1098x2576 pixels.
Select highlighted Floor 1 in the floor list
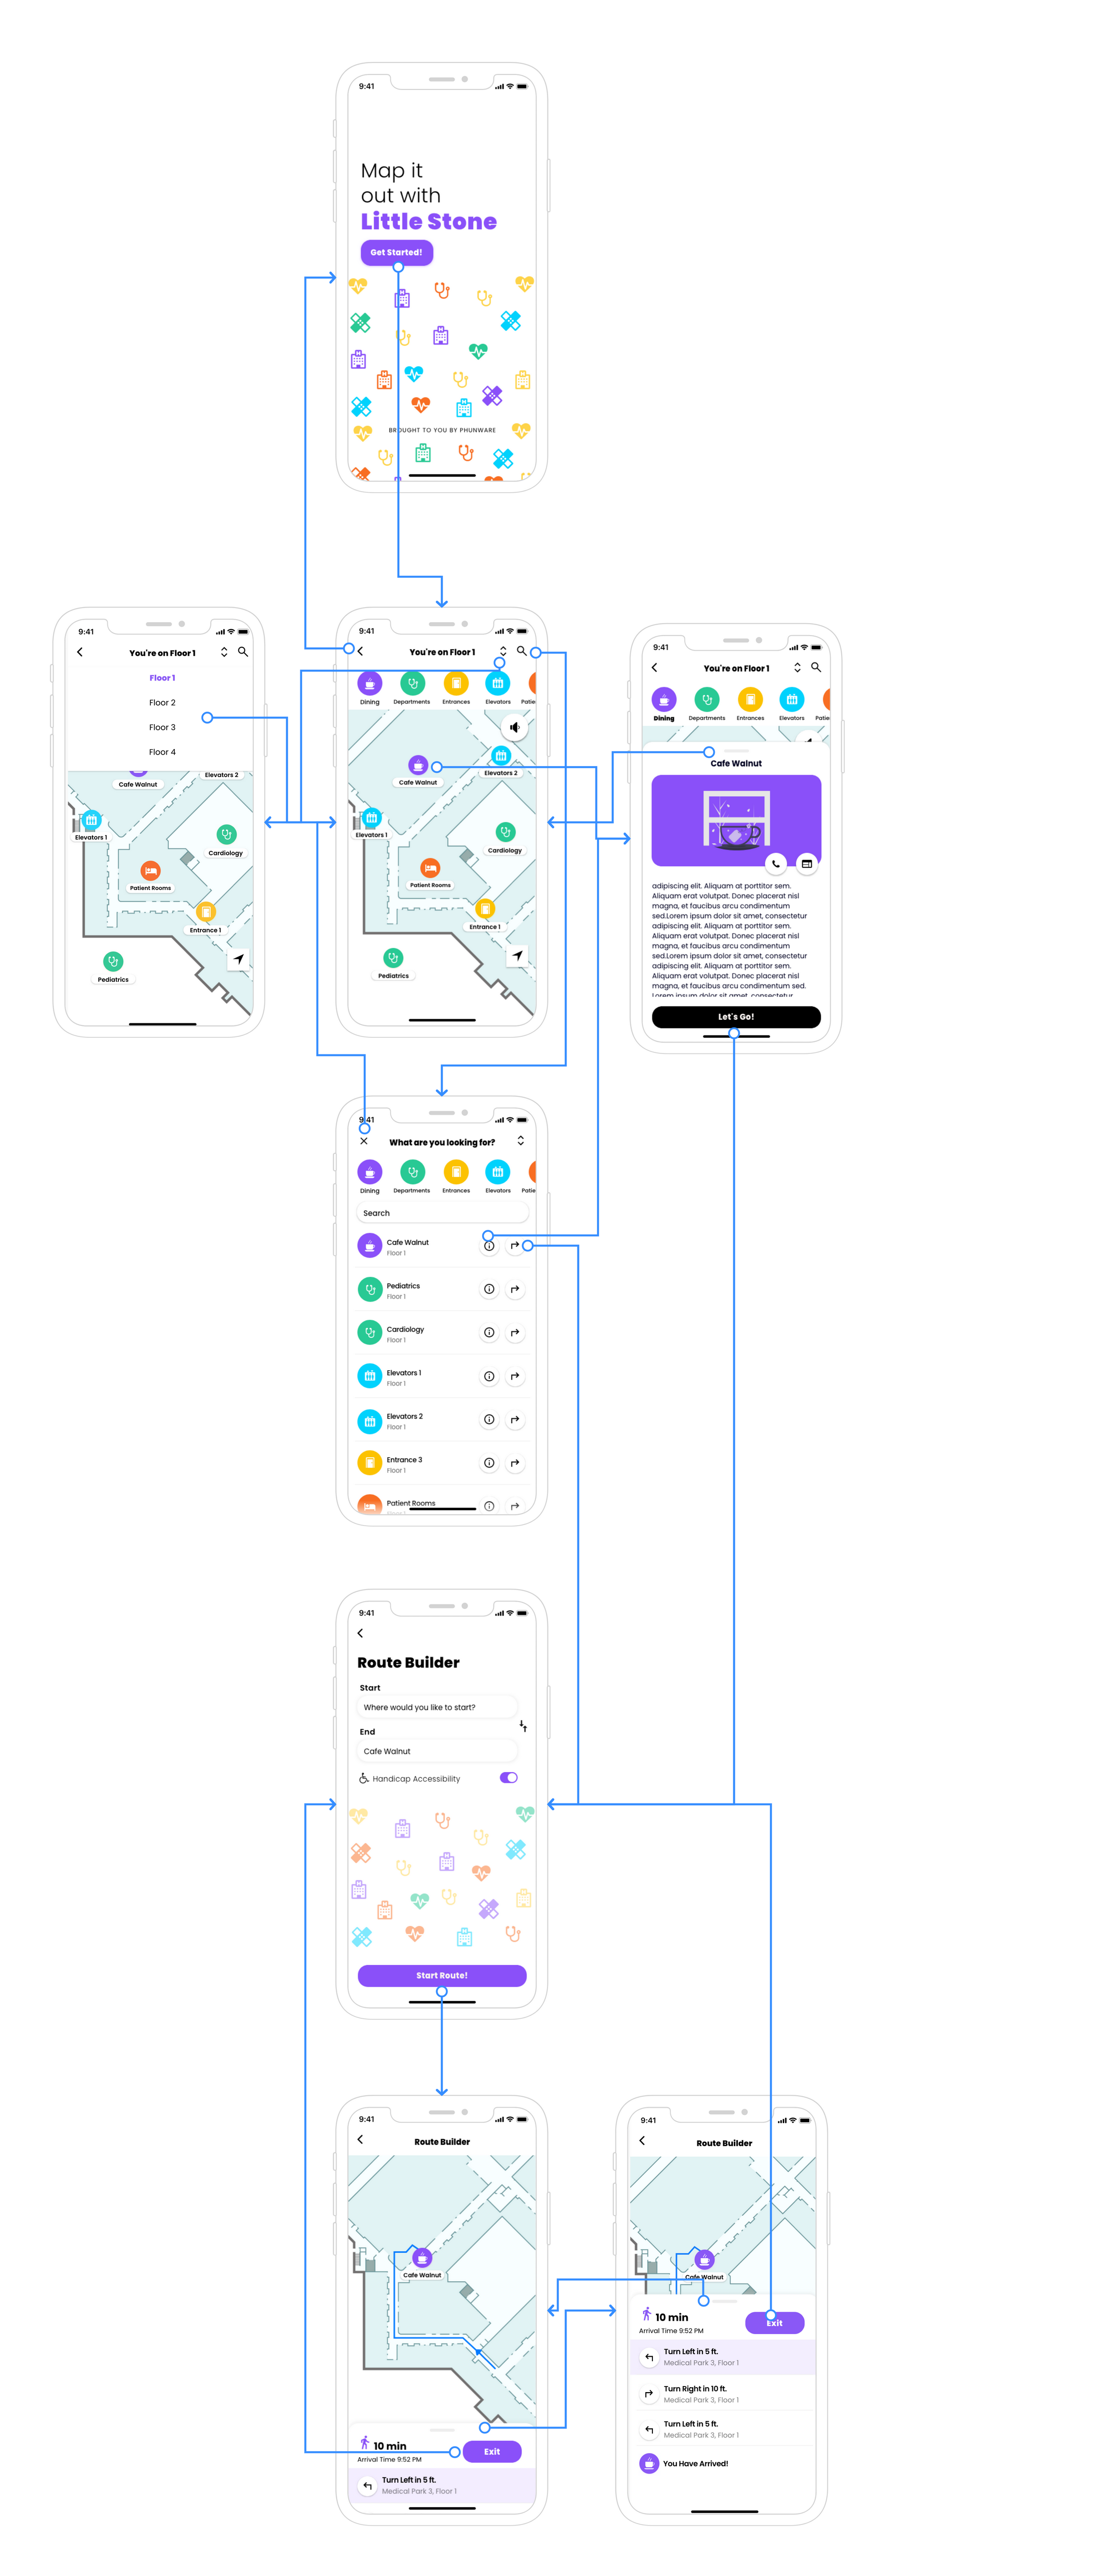(x=162, y=678)
